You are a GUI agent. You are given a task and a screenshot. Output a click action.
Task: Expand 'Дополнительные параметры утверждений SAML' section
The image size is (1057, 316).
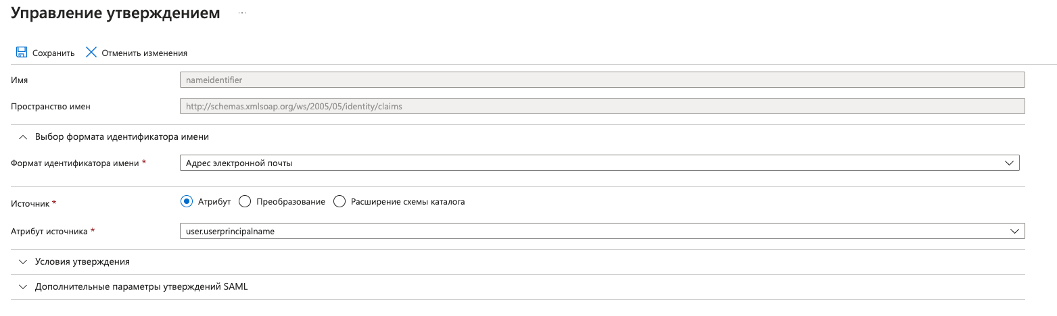141,286
